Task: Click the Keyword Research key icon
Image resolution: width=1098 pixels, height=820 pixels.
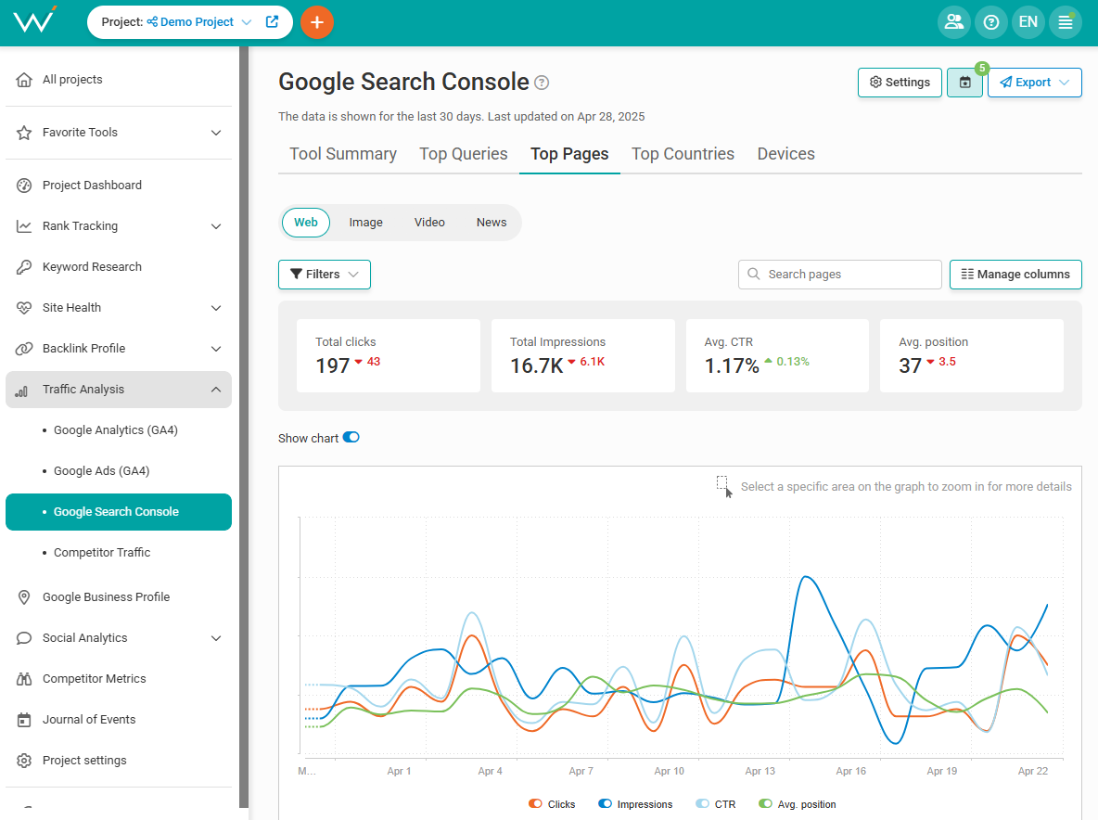Action: (24, 267)
